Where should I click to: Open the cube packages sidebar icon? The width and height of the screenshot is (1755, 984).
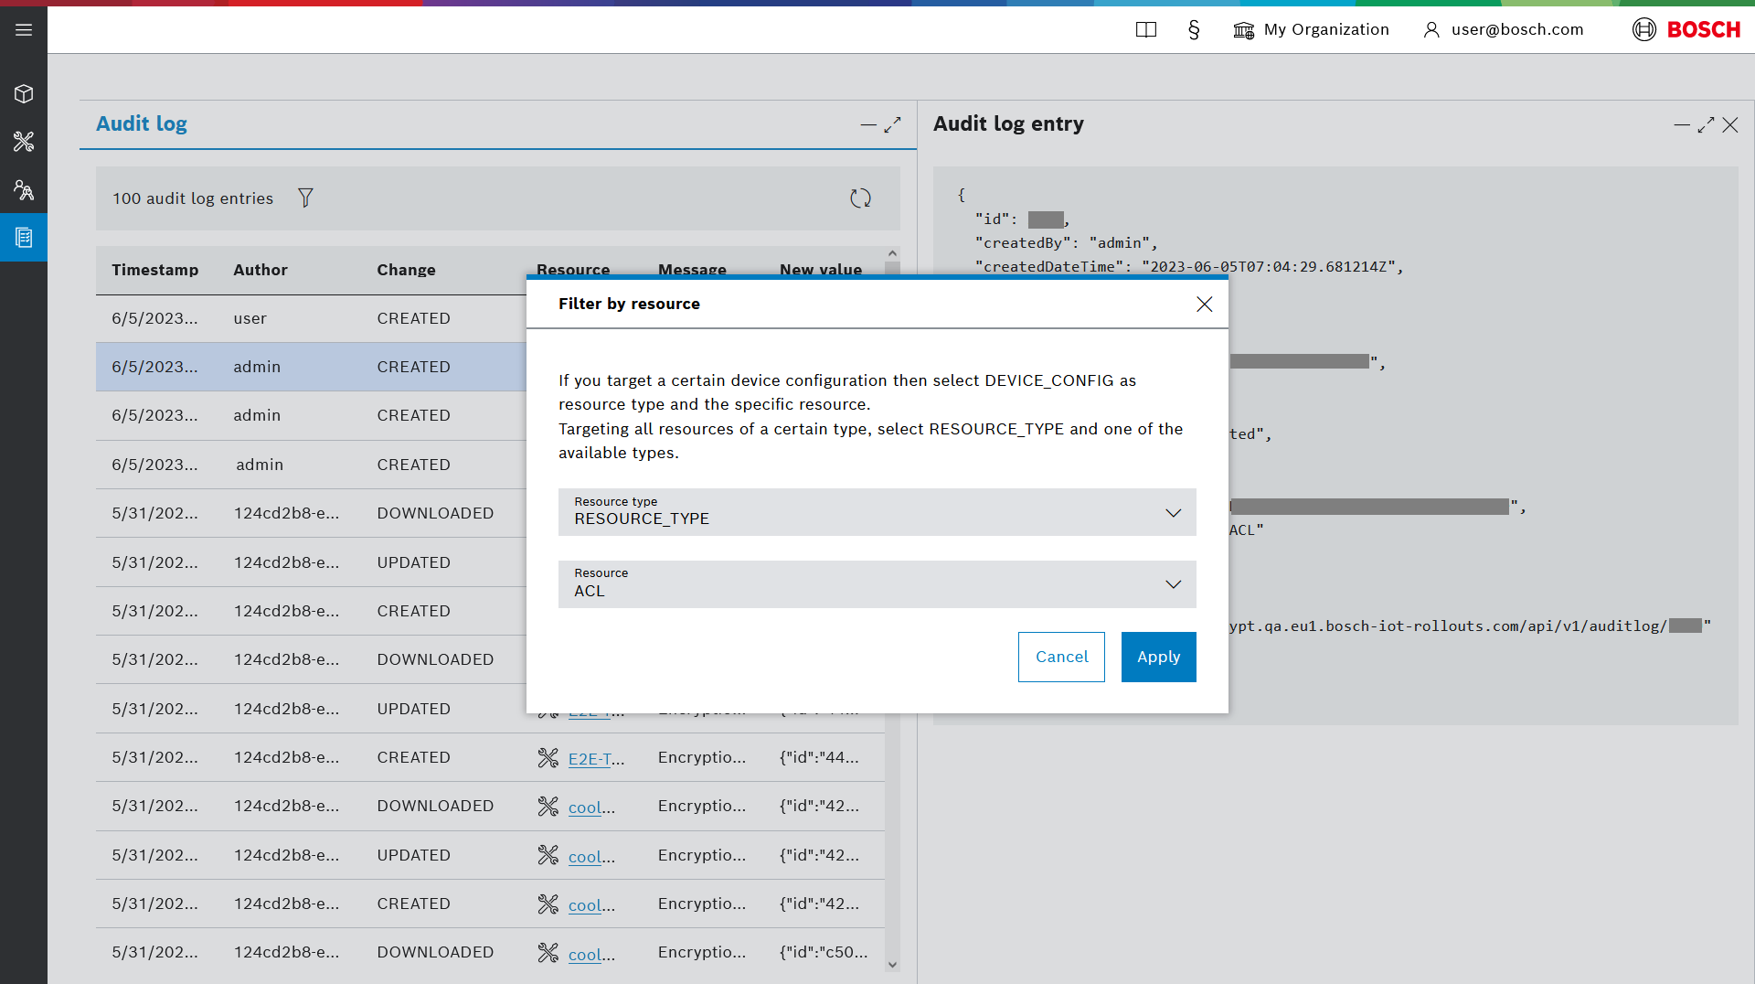coord(24,94)
